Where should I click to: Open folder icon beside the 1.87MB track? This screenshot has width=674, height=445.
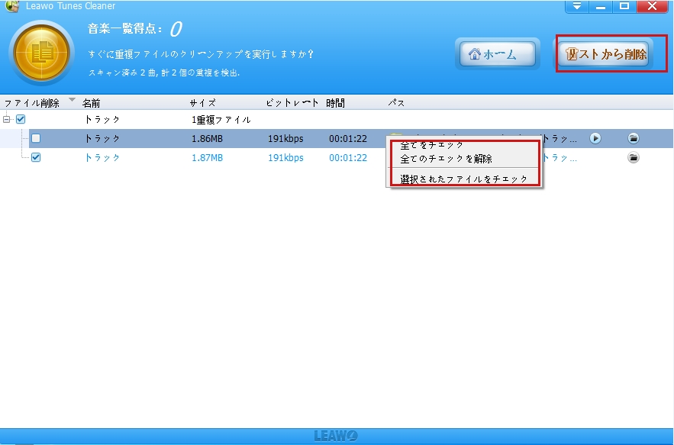(634, 158)
